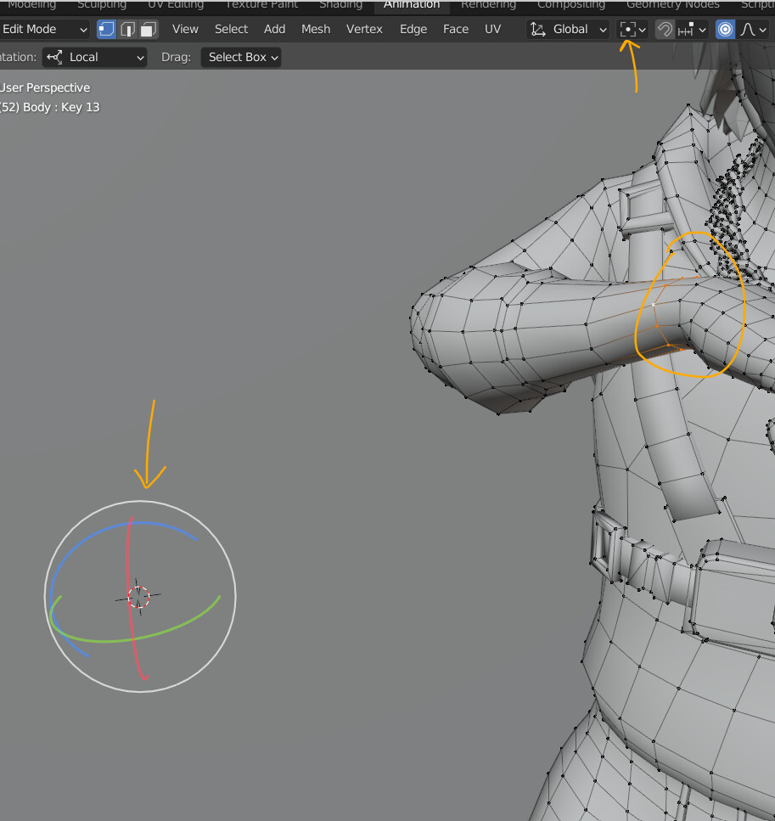Open the proportional falloff curve dropdown
This screenshot has height=821, width=775.
(754, 30)
